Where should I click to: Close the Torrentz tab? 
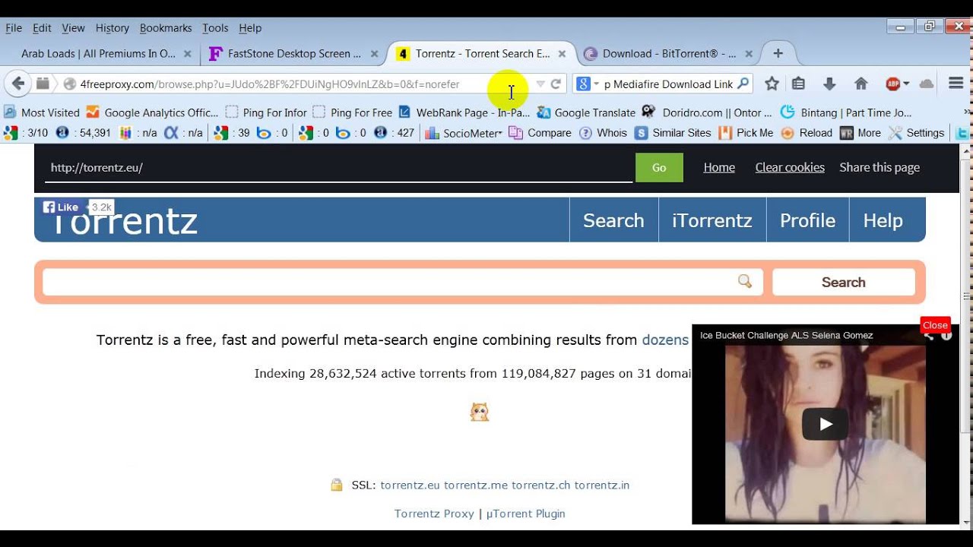click(562, 54)
